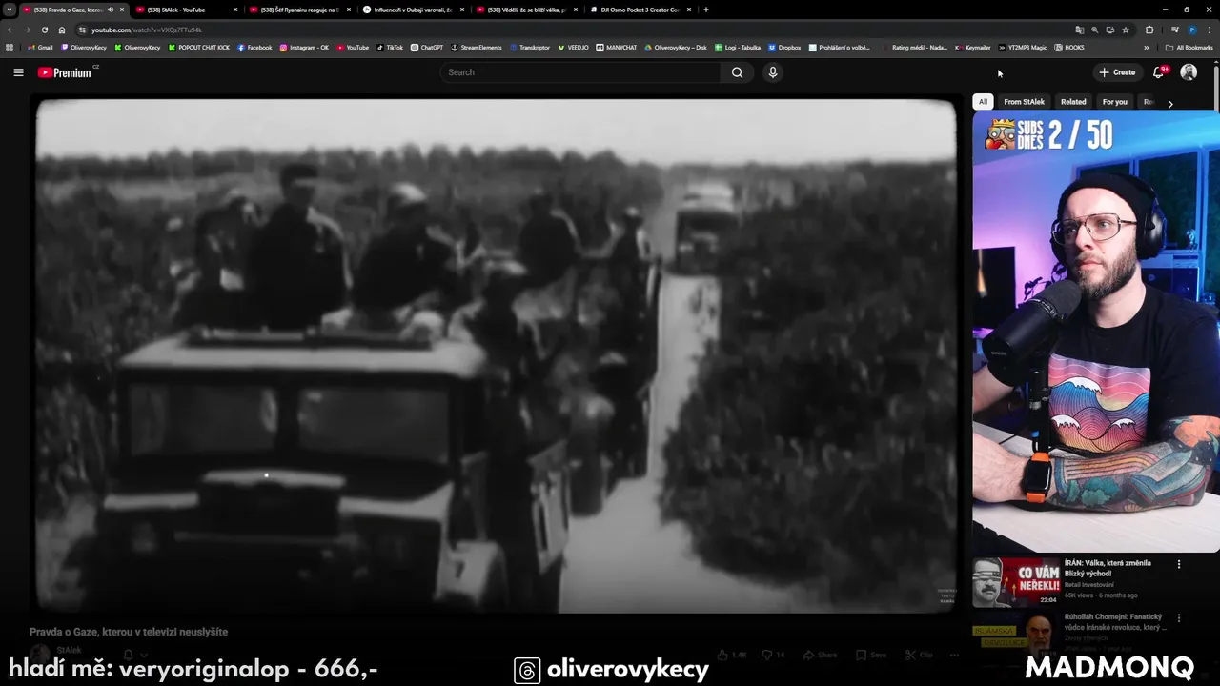This screenshot has width=1220, height=686.
Task: Open the YouTube account avatar menu
Action: [x=1189, y=72]
